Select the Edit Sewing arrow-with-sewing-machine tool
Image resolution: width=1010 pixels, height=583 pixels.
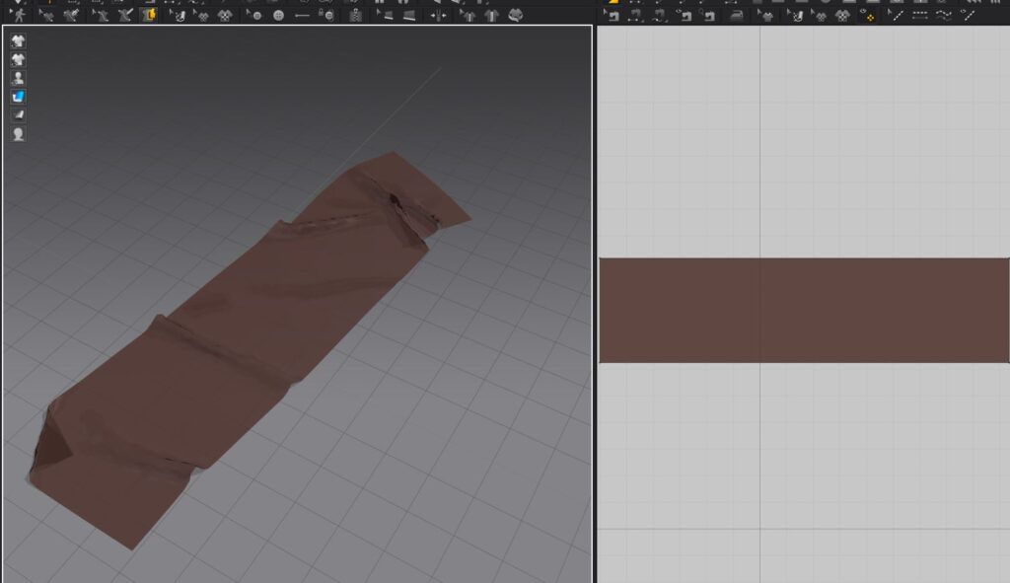click(611, 15)
